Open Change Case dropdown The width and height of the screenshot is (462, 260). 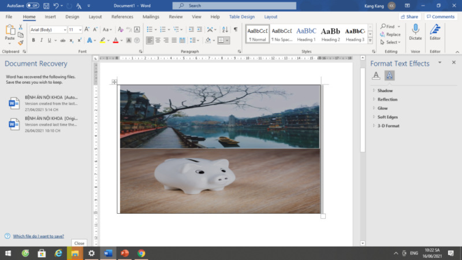107,29
